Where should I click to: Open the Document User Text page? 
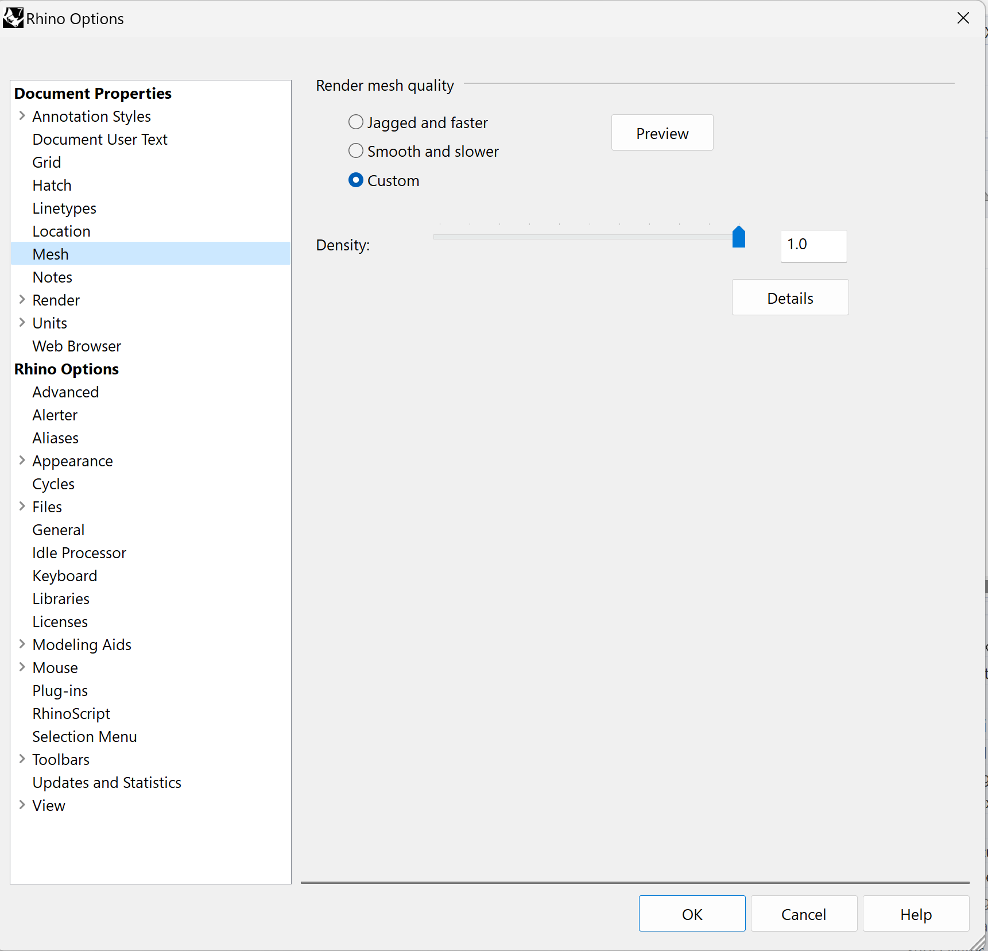coord(100,140)
